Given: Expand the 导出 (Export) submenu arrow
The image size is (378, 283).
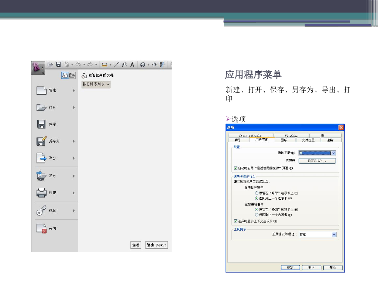Looking at the screenshot, I should (74, 158).
